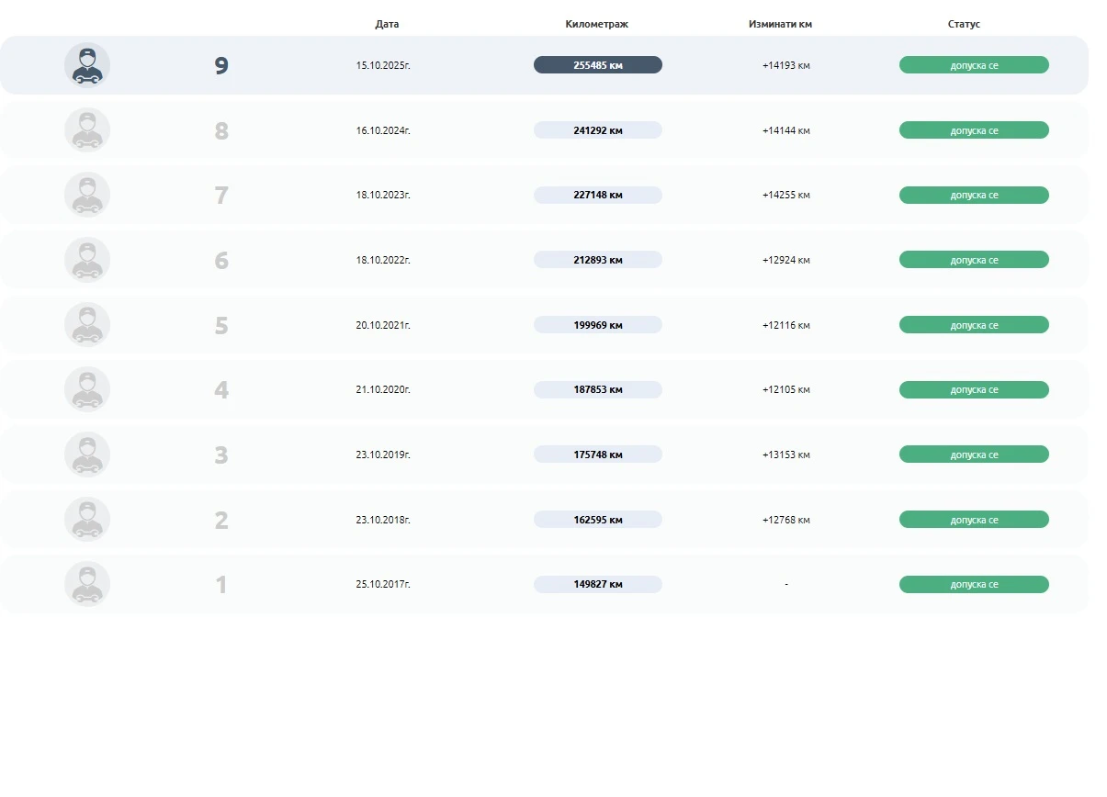Click the mechanic icon for inspection 9
Image resolution: width=1107 pixels, height=797 pixels.
(87, 65)
